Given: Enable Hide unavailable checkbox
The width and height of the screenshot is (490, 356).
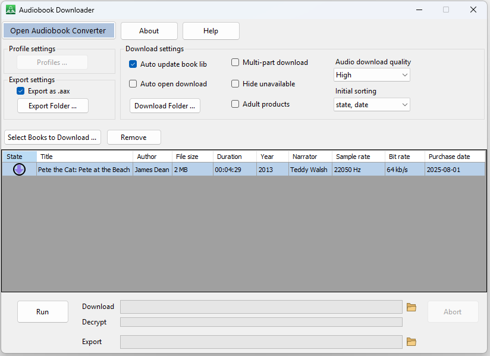Looking at the screenshot, I should point(235,84).
